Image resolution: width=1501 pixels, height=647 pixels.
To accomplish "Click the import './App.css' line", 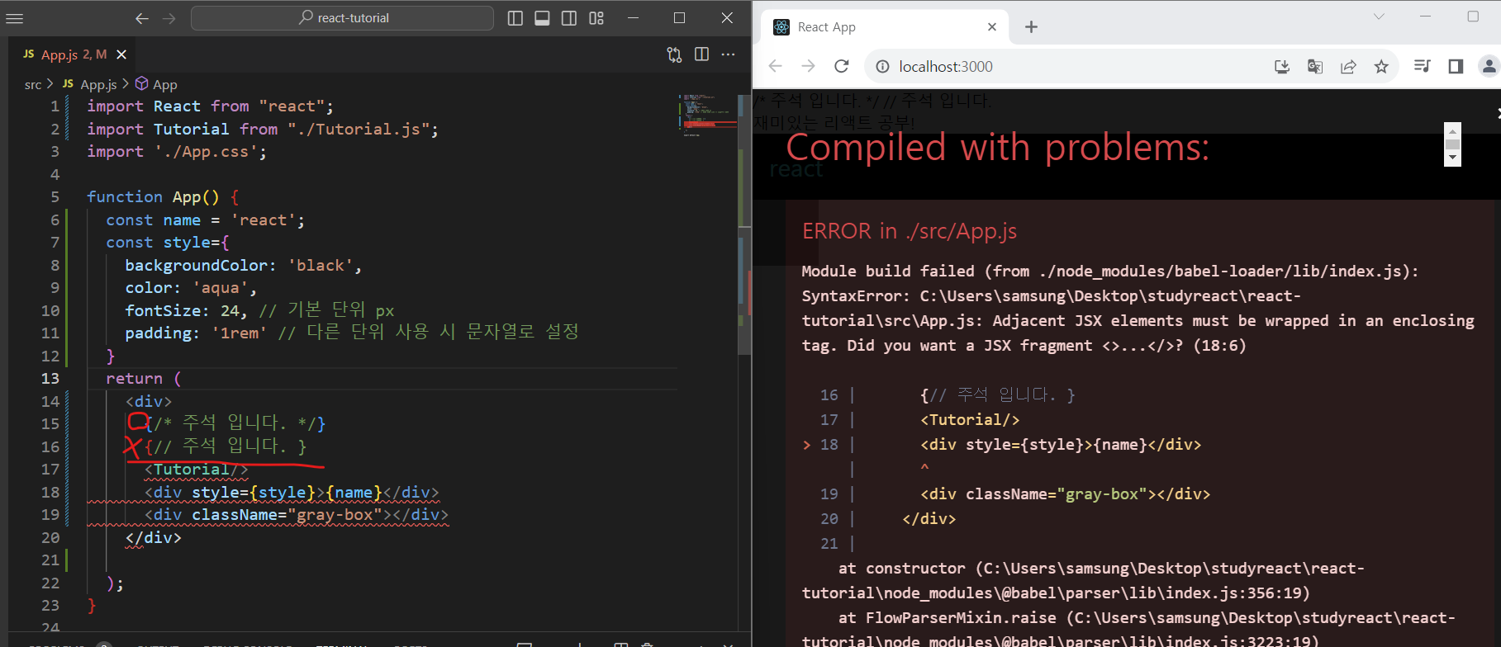I will [177, 152].
